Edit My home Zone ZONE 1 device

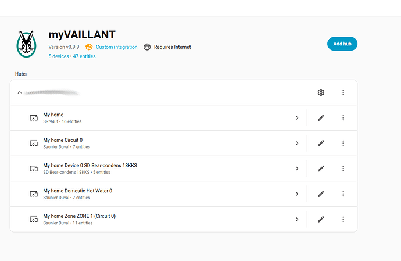(x=321, y=219)
